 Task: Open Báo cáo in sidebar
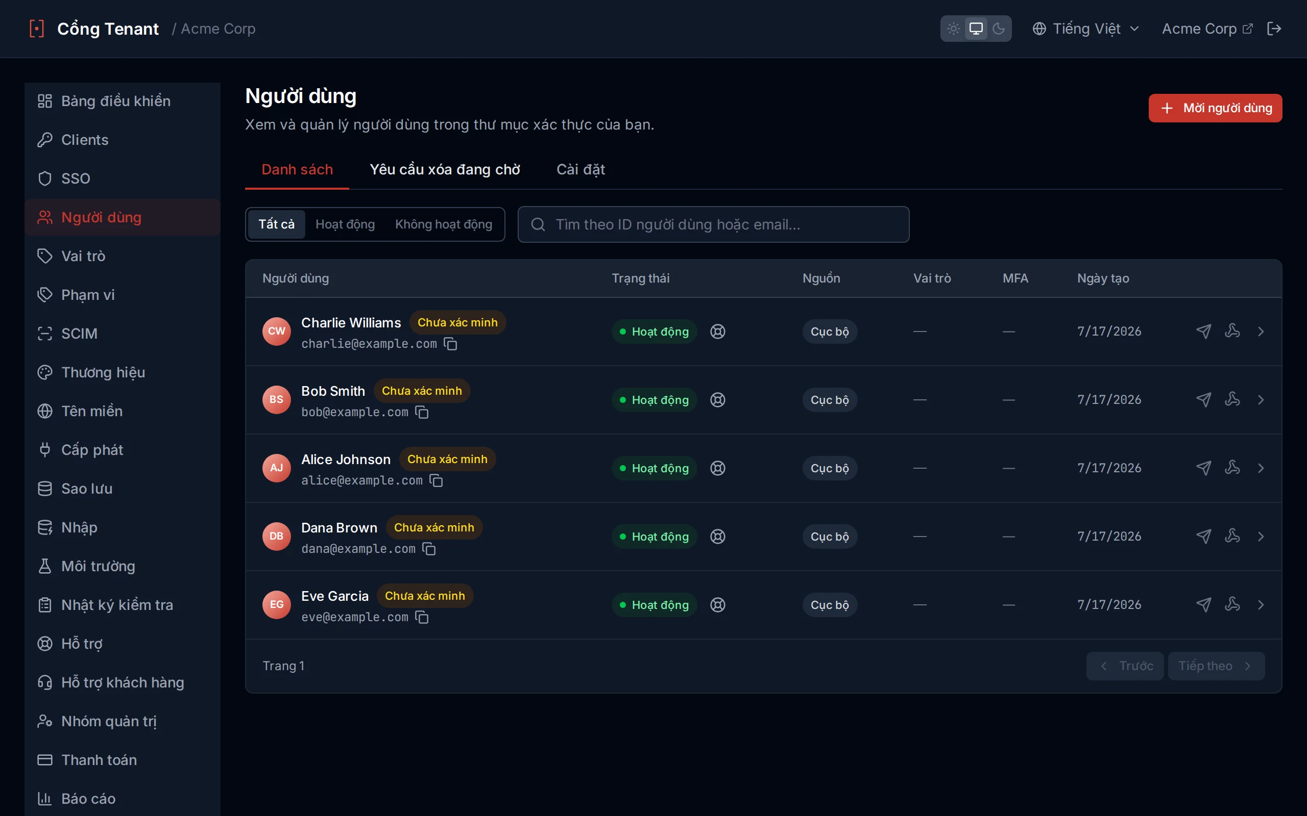[123, 799]
